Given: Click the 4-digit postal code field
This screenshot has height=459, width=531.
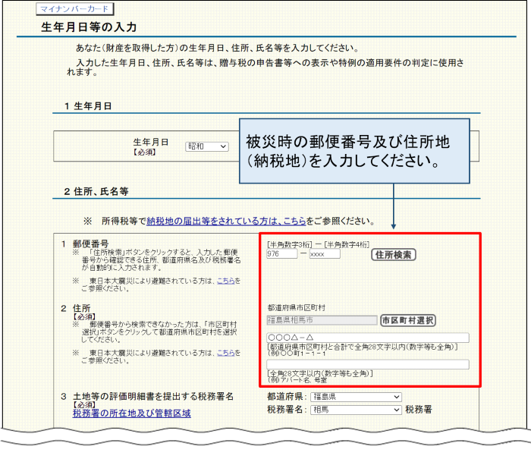Looking at the screenshot, I should pos(325,253).
